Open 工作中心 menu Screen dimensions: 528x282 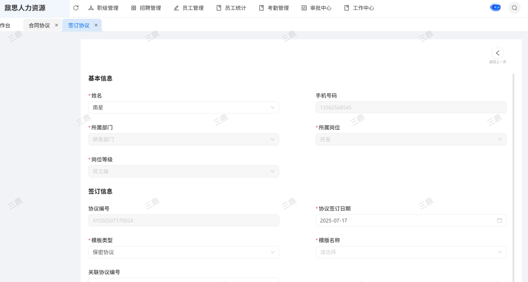[359, 8]
